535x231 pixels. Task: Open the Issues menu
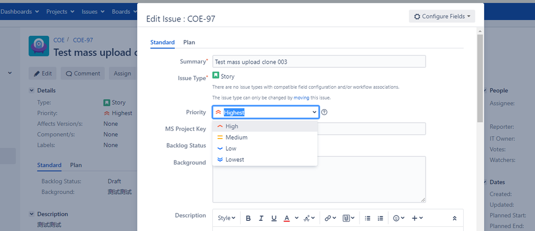click(93, 12)
